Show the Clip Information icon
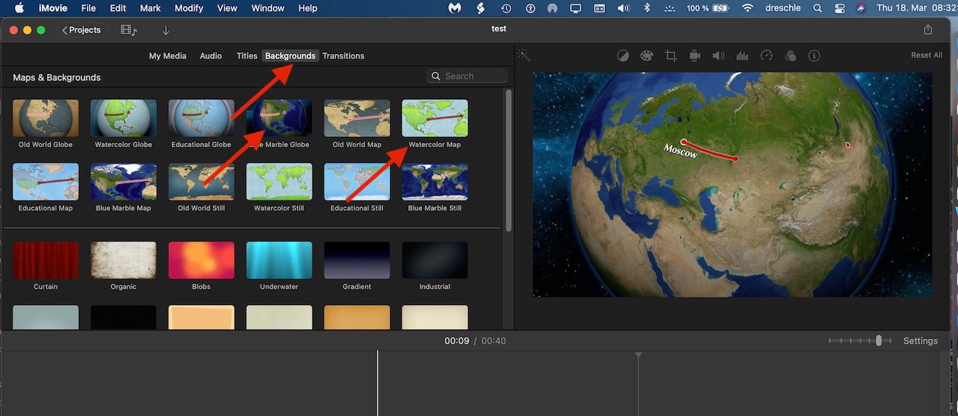Viewport: 958px width, 416px height. (814, 56)
